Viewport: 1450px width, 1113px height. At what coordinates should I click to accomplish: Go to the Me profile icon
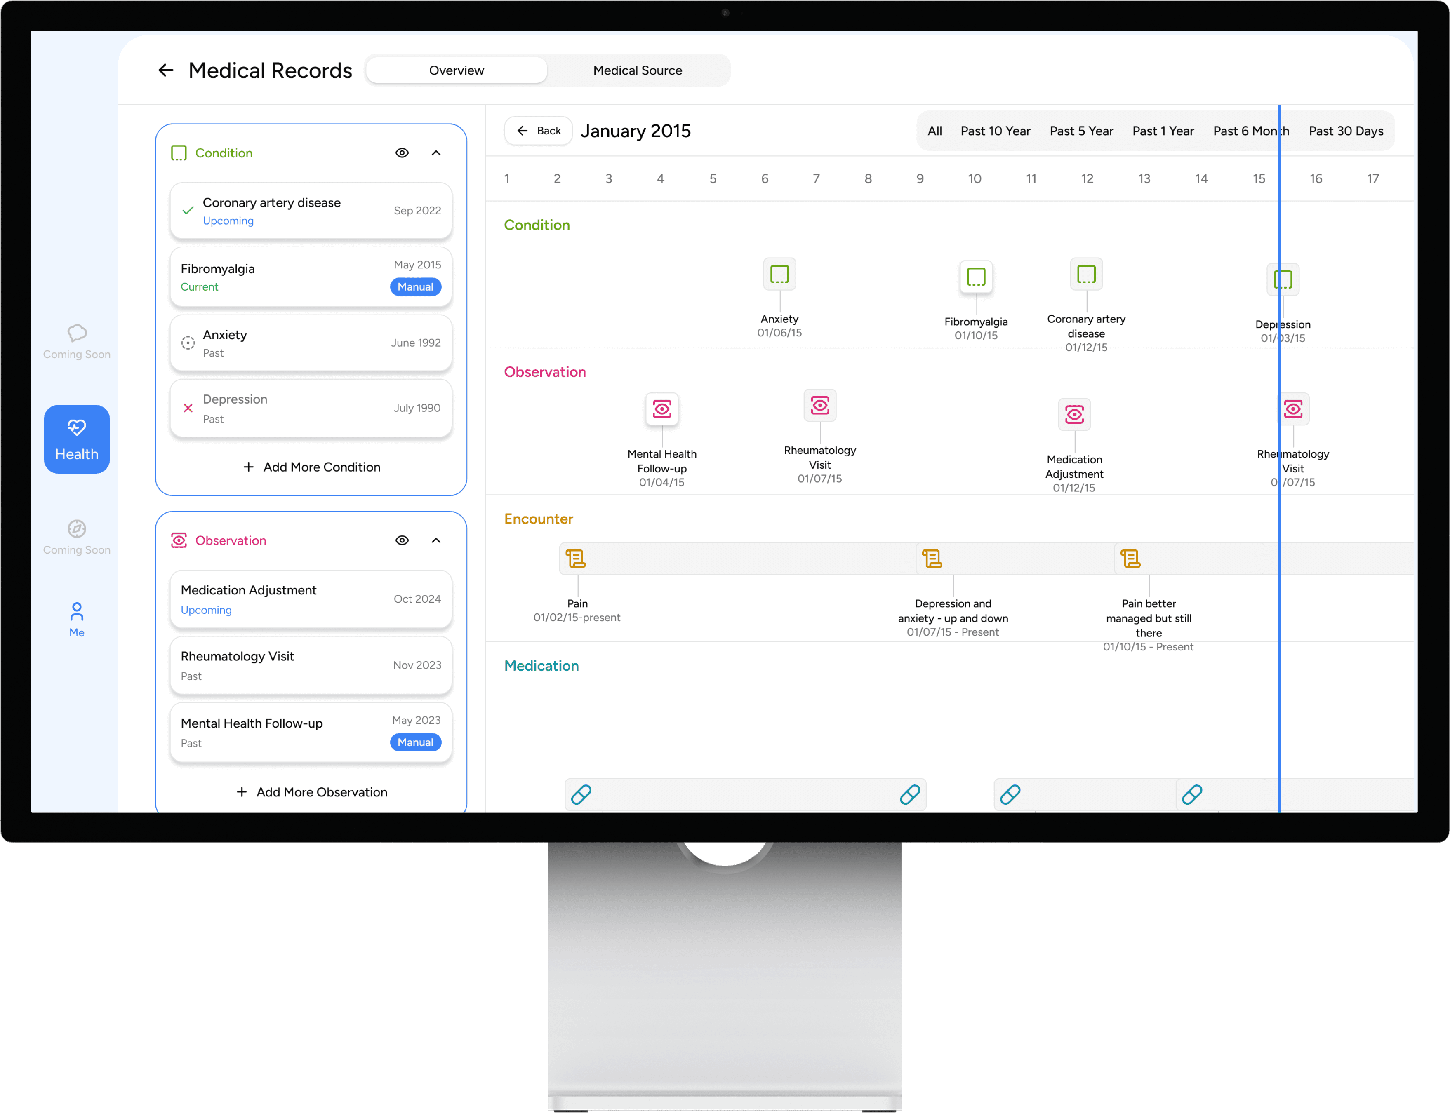(77, 619)
